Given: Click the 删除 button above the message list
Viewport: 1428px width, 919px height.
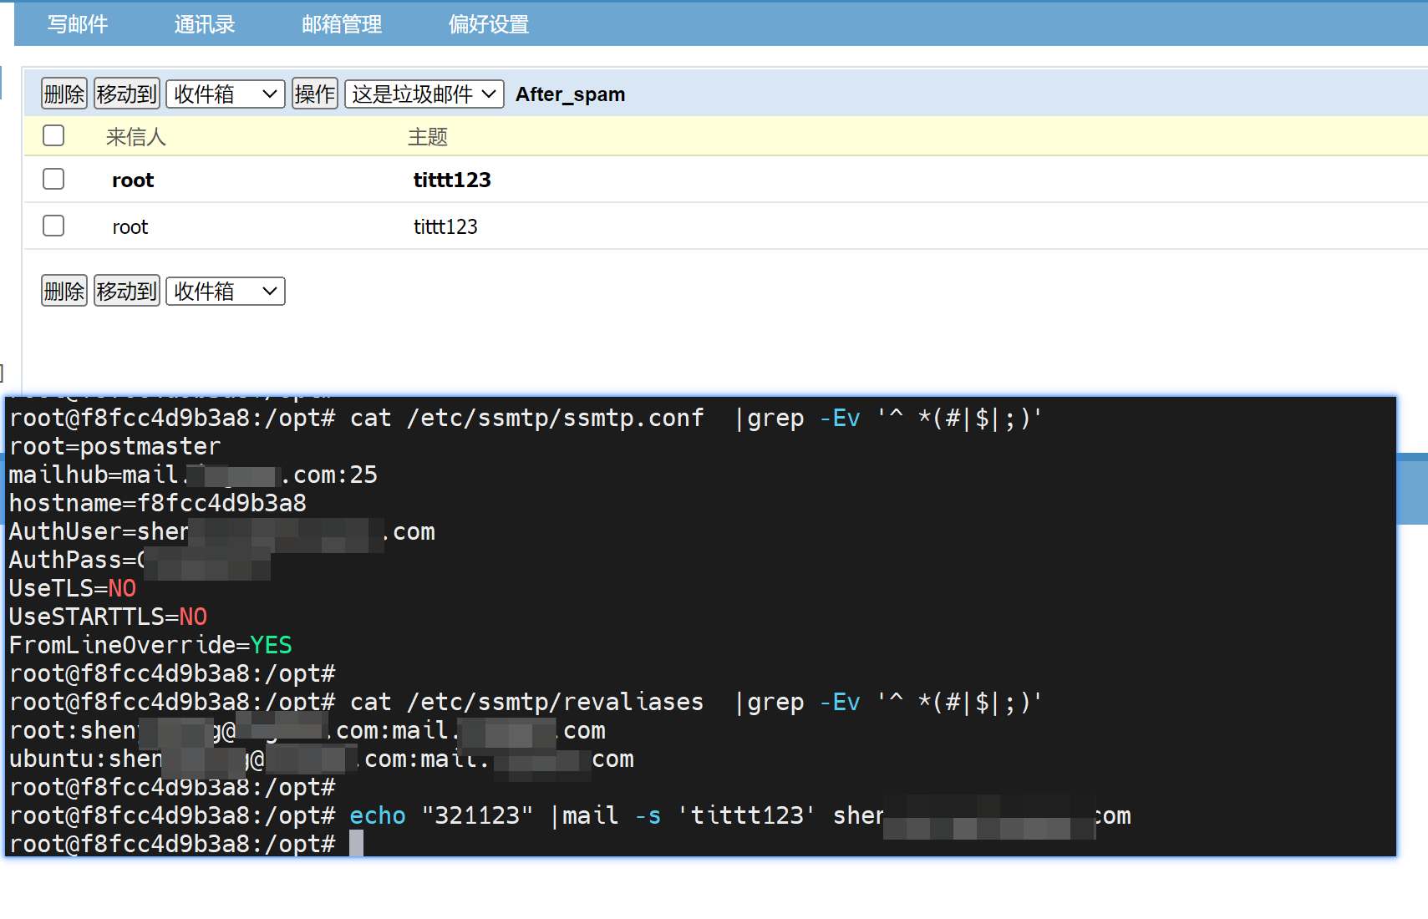Looking at the screenshot, I should (x=64, y=94).
